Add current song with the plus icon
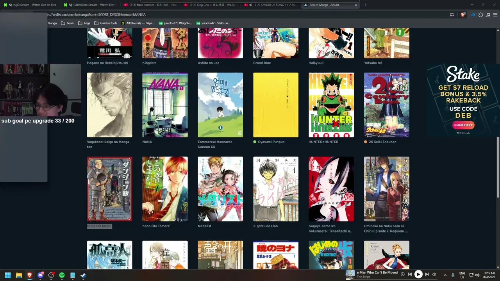The width and height of the screenshot is (500, 281). (403, 274)
